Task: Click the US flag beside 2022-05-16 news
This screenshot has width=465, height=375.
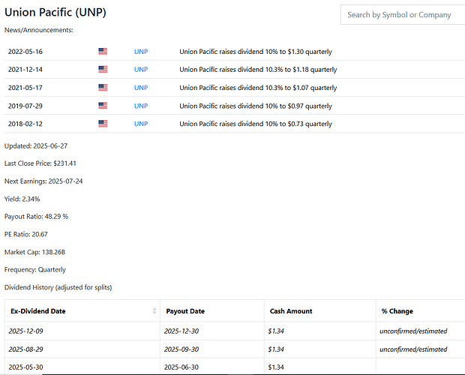Action: tap(103, 52)
